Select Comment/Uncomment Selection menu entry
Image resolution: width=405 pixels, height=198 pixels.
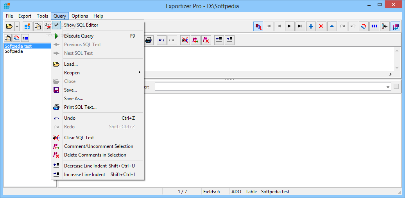97,146
